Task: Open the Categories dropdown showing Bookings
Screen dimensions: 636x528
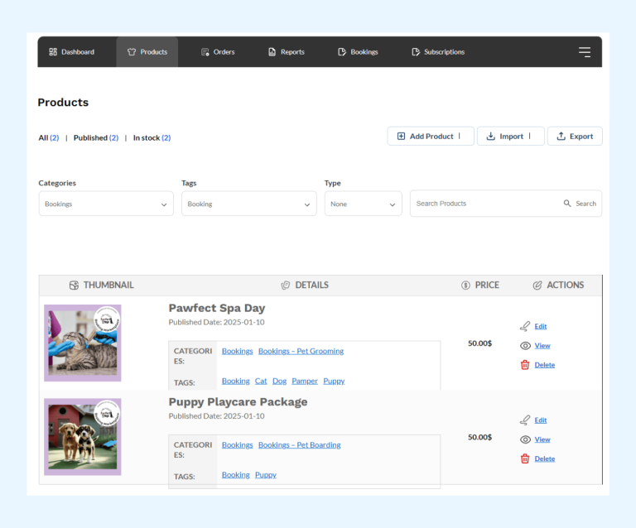Action: pos(106,204)
